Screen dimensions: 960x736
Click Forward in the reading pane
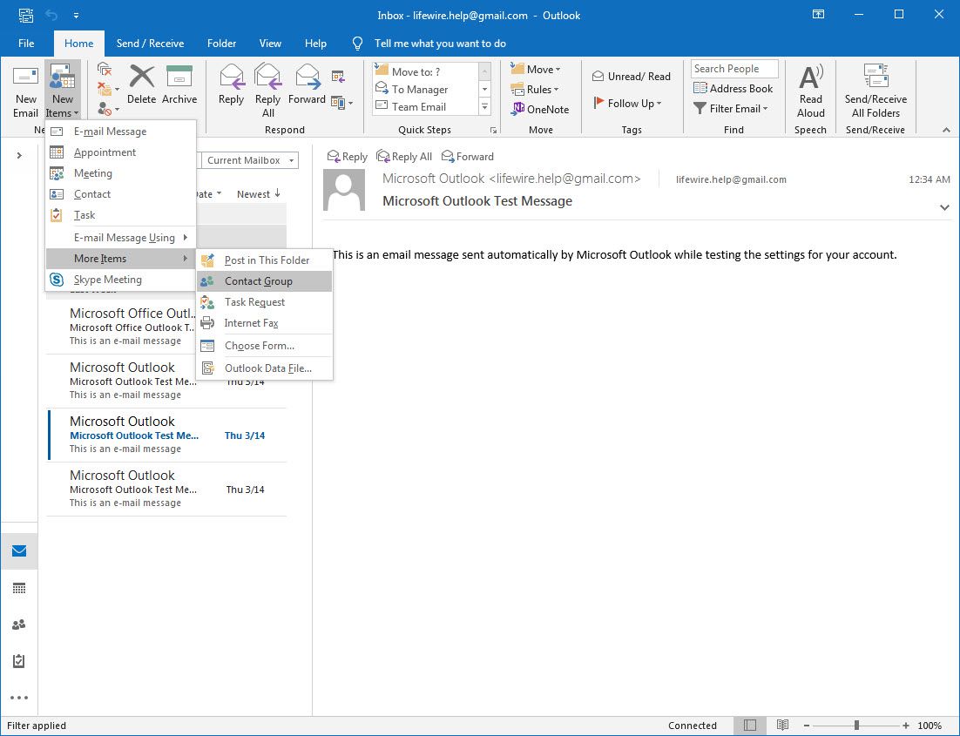point(468,157)
